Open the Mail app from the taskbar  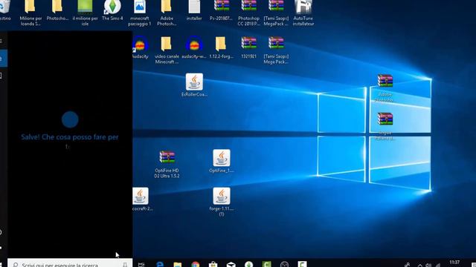pos(231,265)
